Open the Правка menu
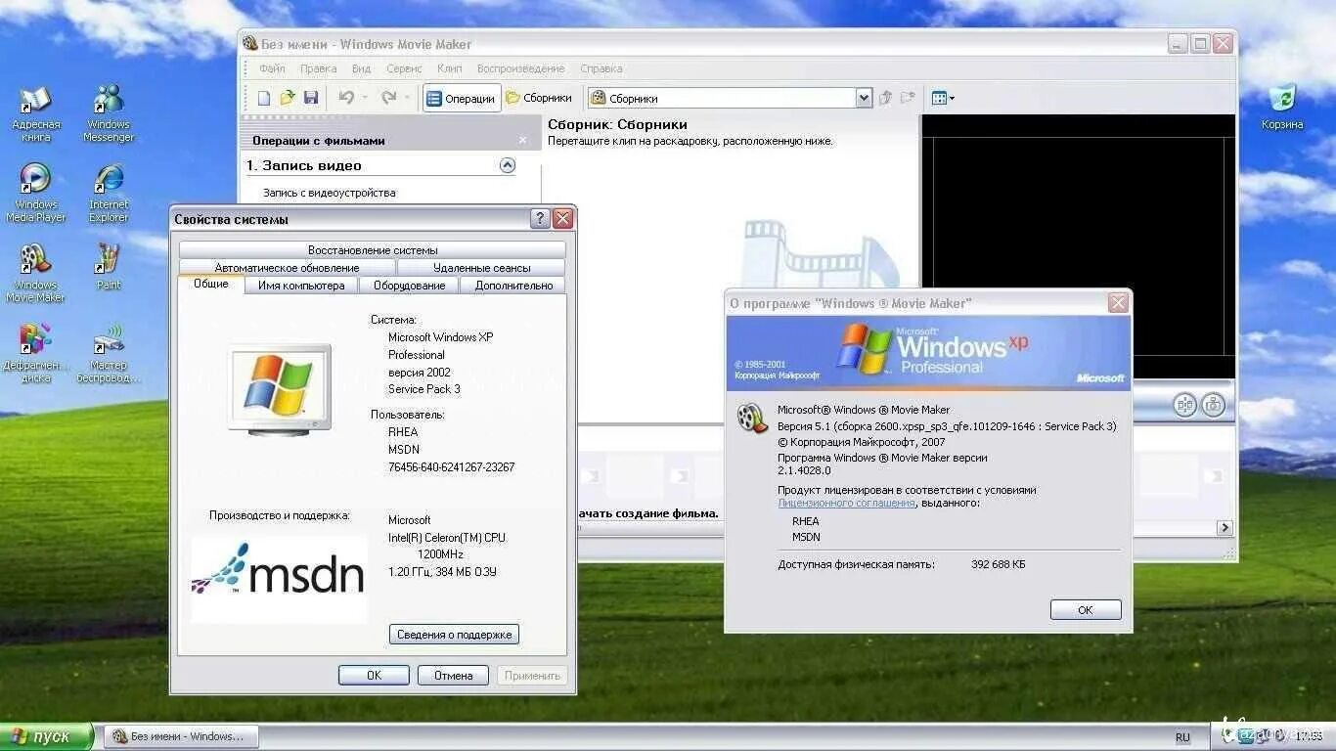 [x=318, y=68]
